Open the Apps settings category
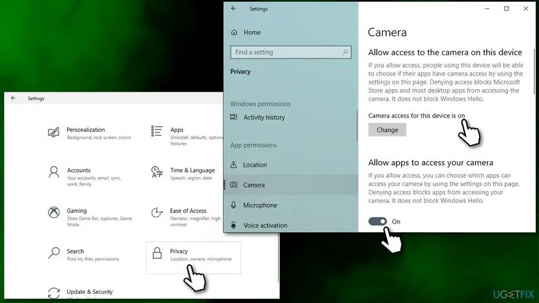This screenshot has height=303, width=539. [x=187, y=136]
